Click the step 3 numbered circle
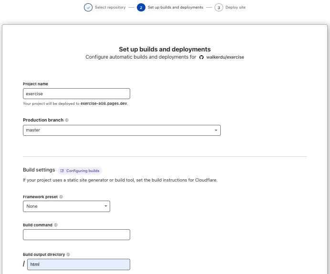Image resolution: width=330 pixels, height=274 pixels. click(x=219, y=8)
